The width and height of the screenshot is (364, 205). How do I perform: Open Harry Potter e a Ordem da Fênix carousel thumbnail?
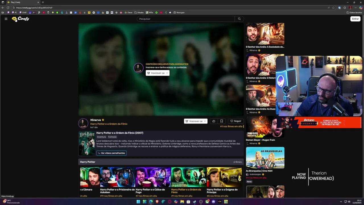189,177
